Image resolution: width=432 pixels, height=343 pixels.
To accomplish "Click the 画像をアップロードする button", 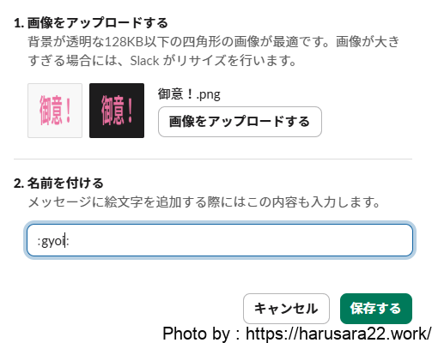I will [x=240, y=122].
